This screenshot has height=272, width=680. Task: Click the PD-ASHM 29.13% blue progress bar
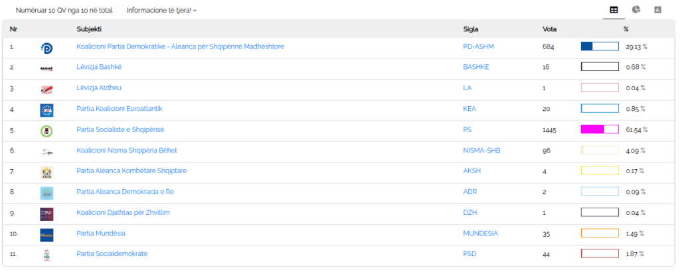click(600, 46)
